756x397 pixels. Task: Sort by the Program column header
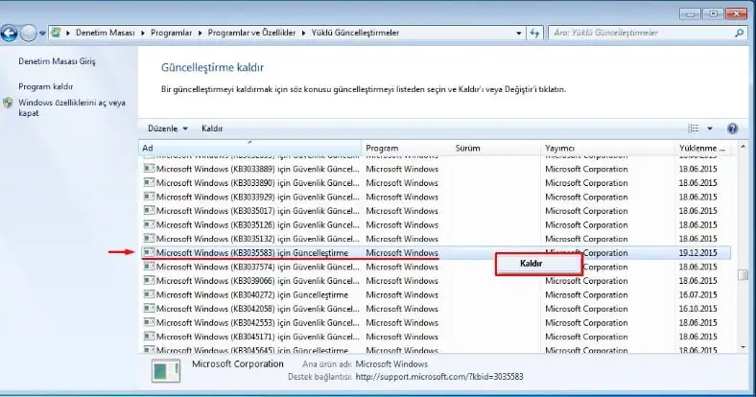click(406, 148)
